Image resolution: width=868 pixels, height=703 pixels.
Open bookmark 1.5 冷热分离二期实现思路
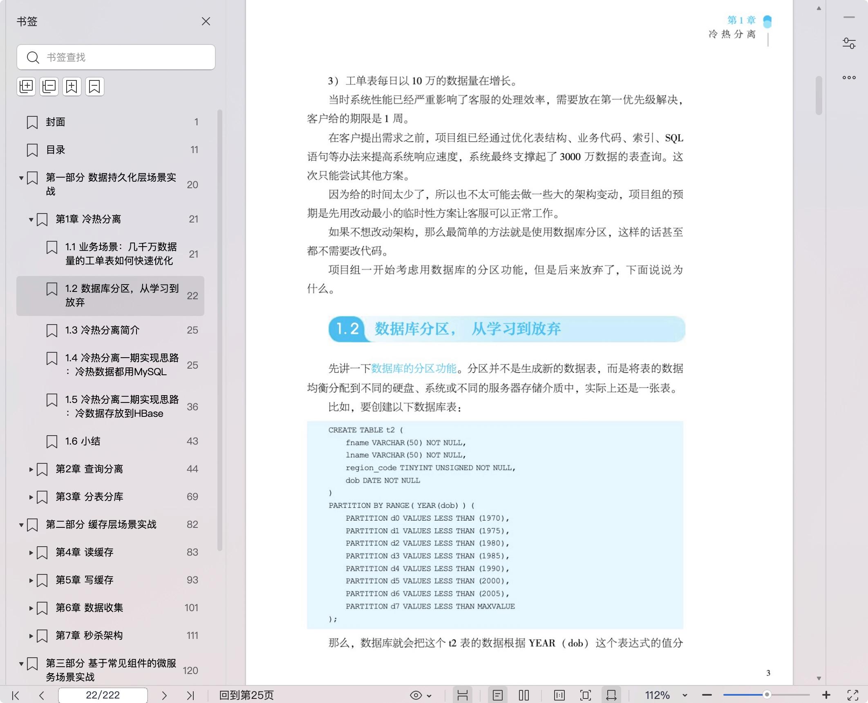(x=122, y=406)
